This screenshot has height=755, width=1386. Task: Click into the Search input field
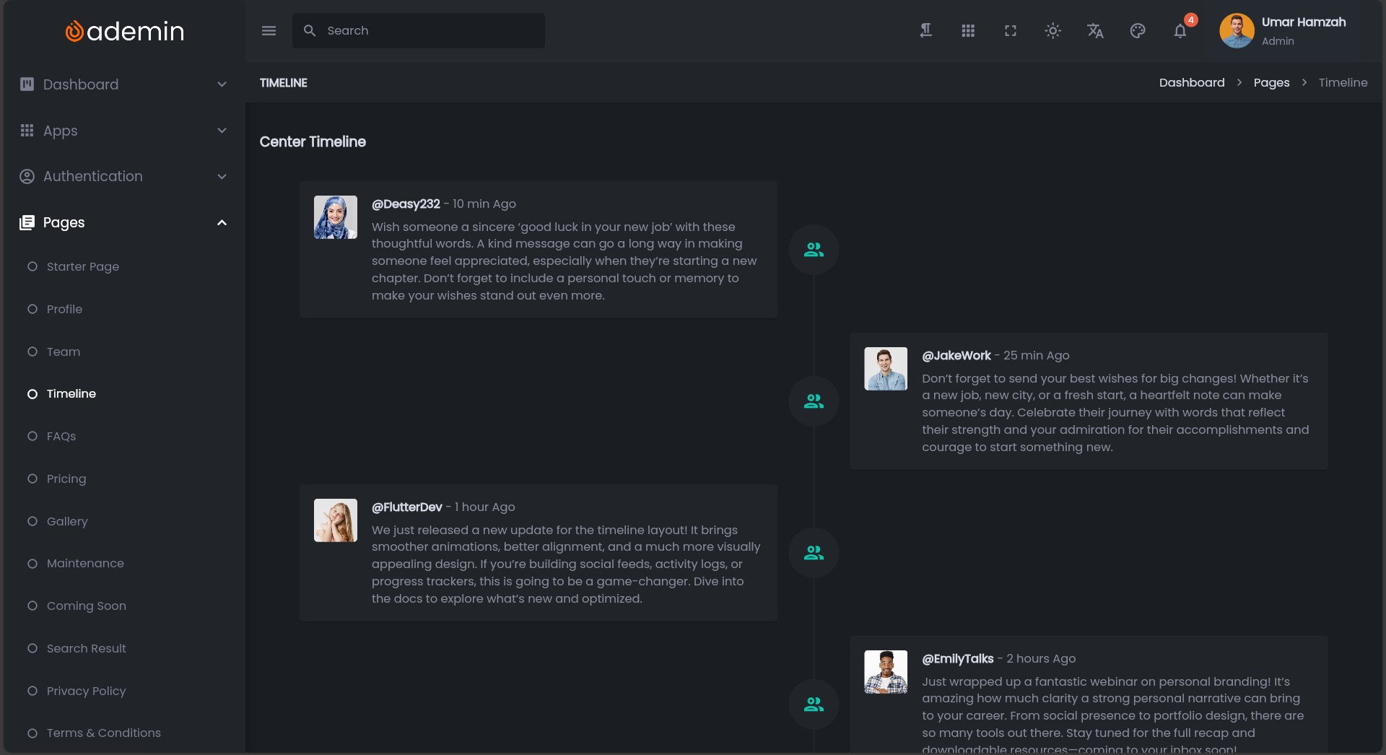430,31
